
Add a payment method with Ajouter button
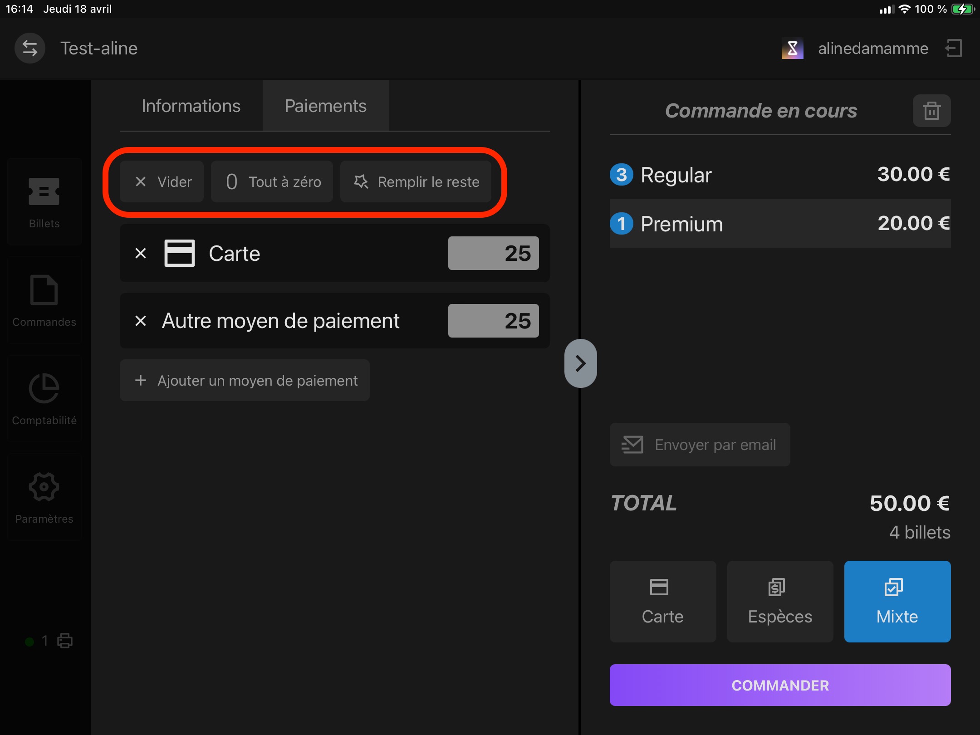pyautogui.click(x=245, y=380)
